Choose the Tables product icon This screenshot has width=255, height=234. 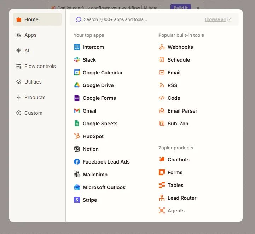click(x=162, y=185)
